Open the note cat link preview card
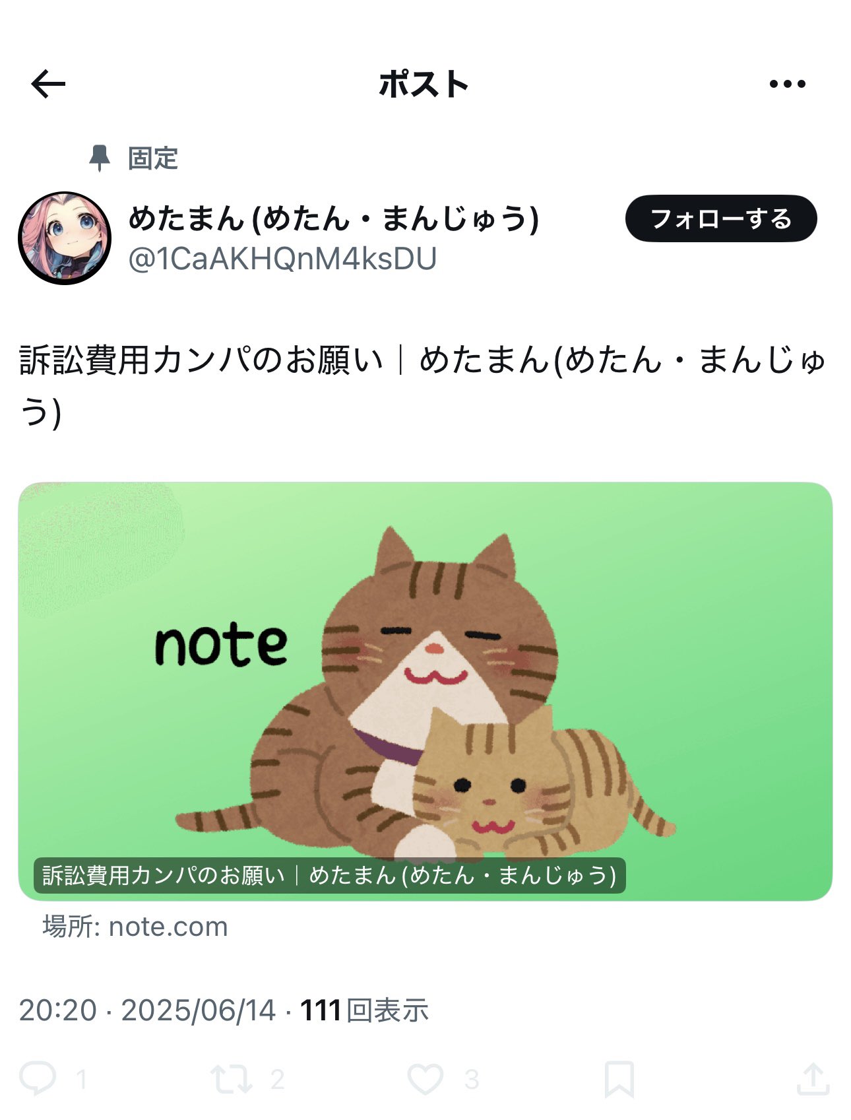Screen dimensions: 851x1120 coord(425,691)
